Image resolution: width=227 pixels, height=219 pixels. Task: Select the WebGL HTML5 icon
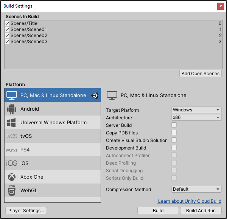(11, 191)
